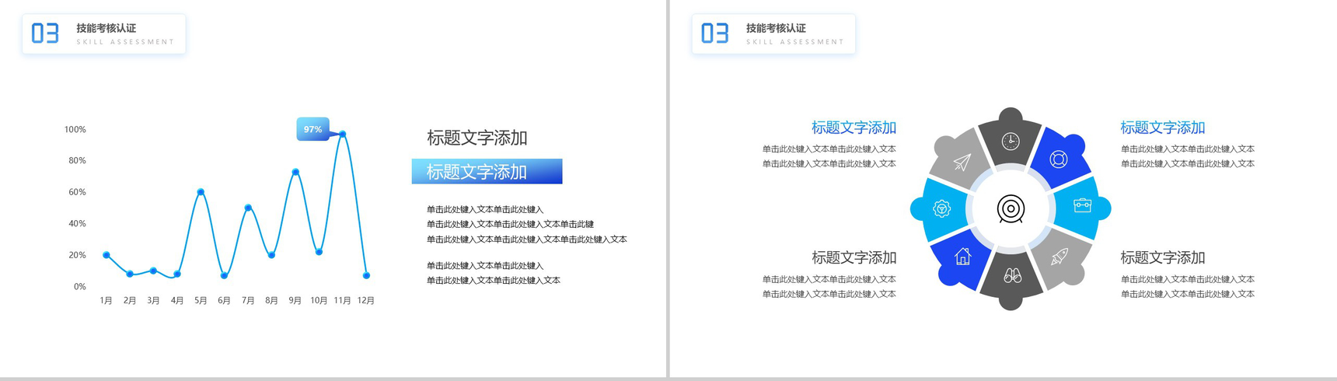Click the 60% y-axis label
1337x381 pixels.
(x=77, y=192)
